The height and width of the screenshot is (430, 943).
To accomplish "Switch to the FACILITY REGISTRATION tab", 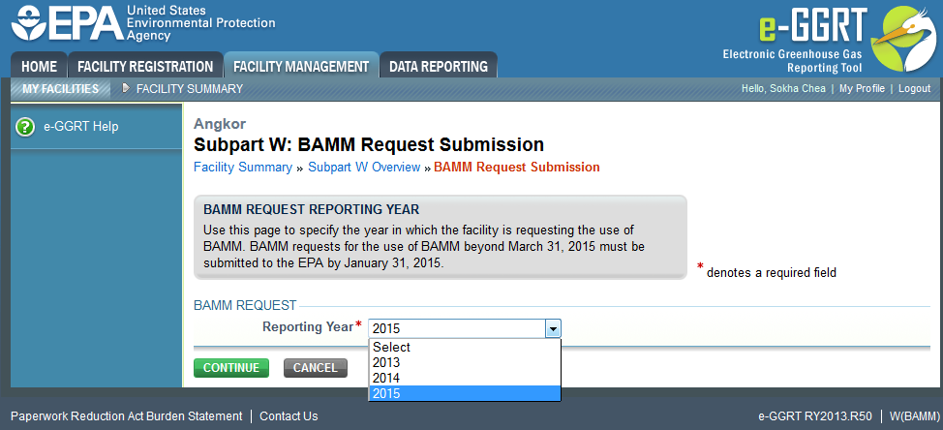I will pos(145,66).
